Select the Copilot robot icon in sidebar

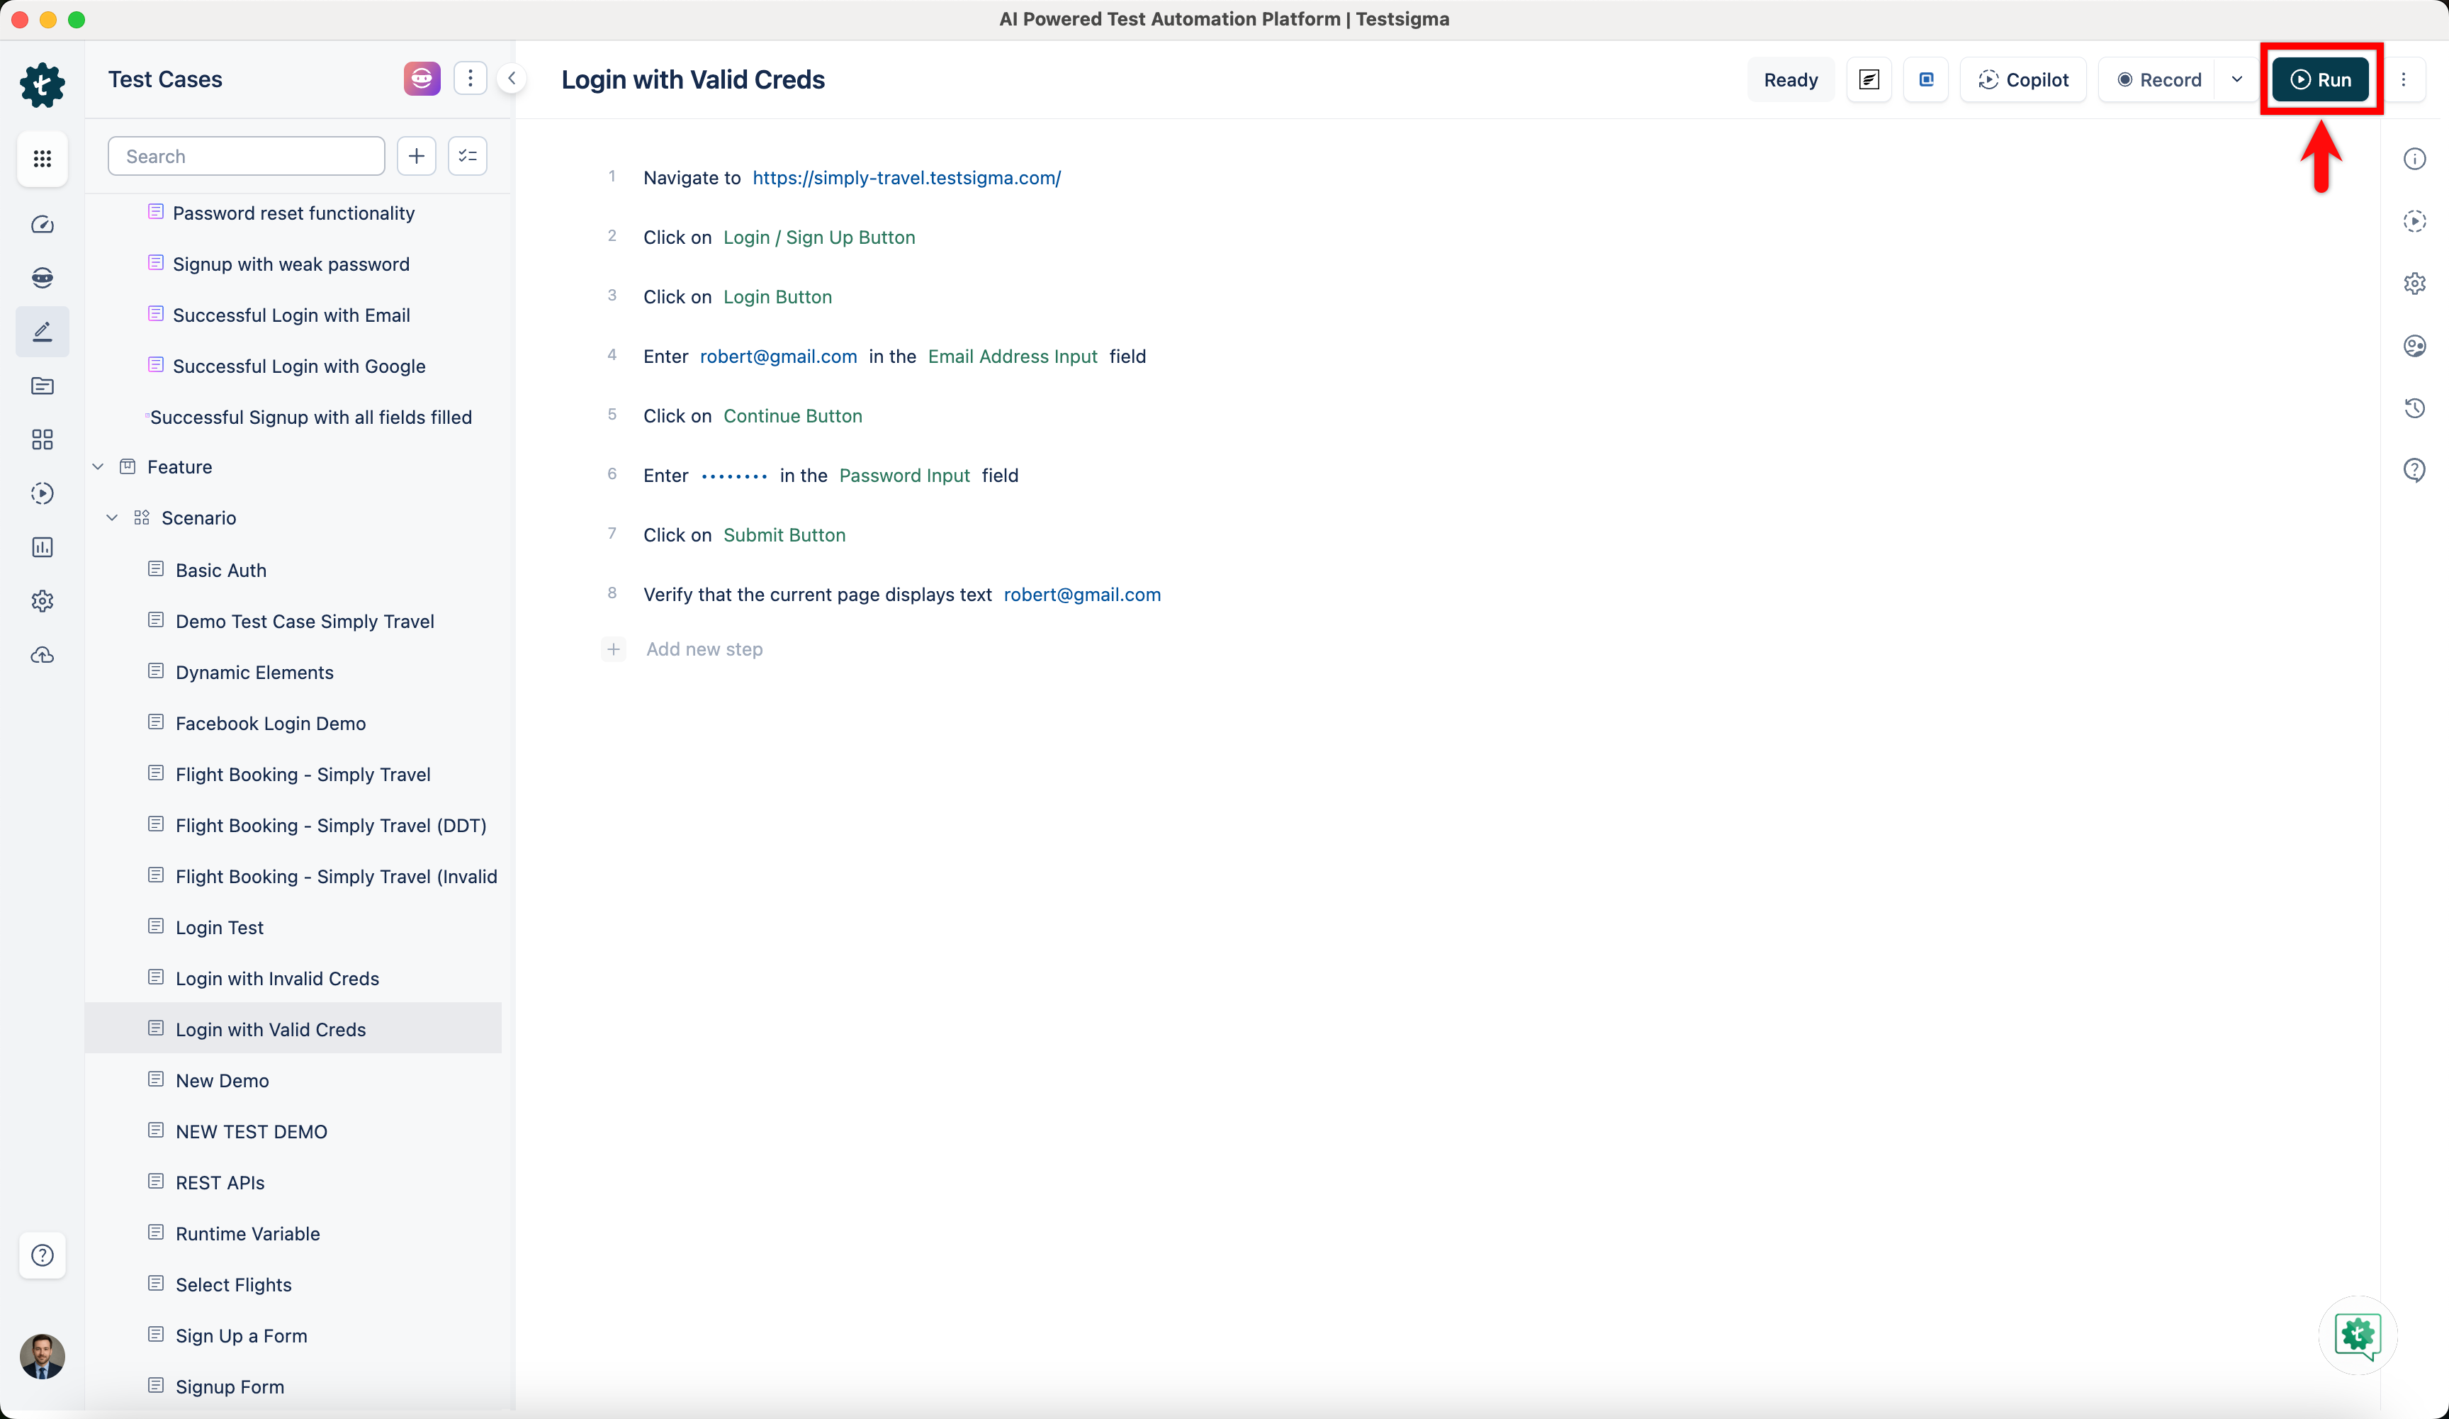pyautogui.click(x=42, y=277)
